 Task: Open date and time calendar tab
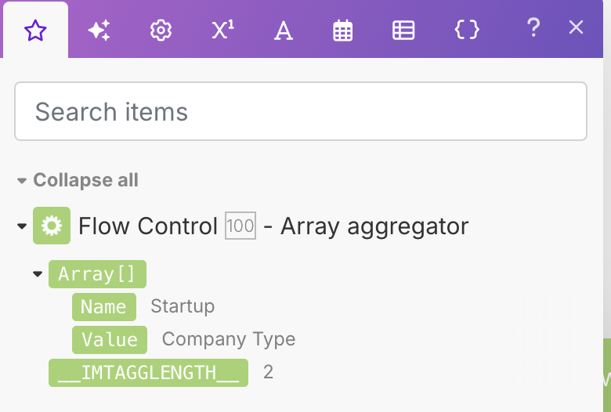(x=342, y=31)
